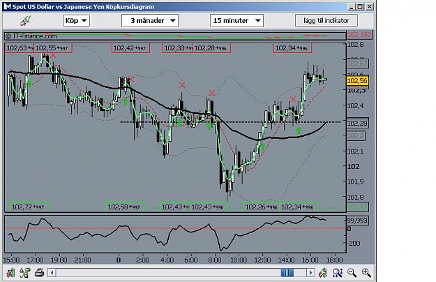Click the 102,72 *997 green label
The image size is (436, 282).
tap(29, 207)
